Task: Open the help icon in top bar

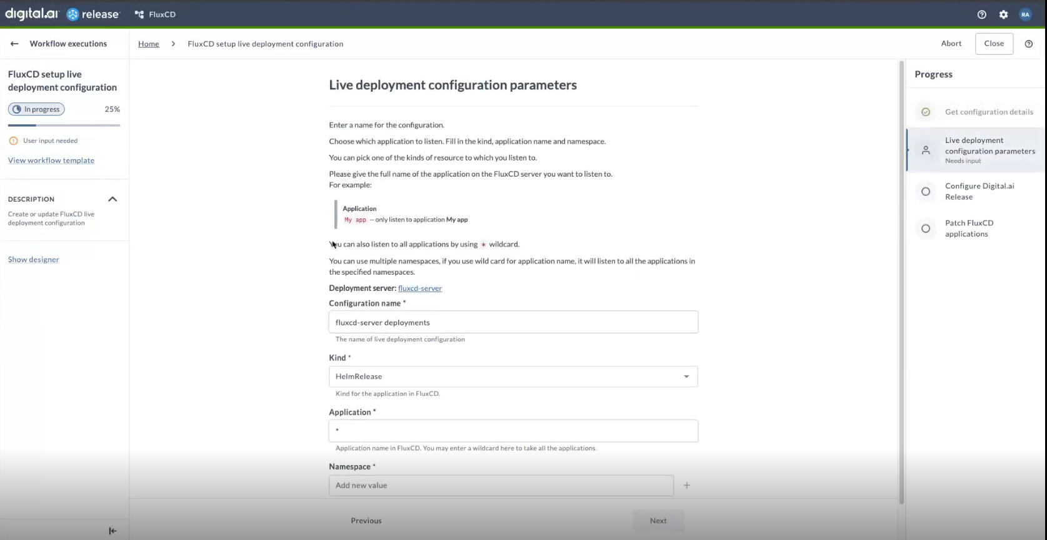Action: (x=981, y=14)
